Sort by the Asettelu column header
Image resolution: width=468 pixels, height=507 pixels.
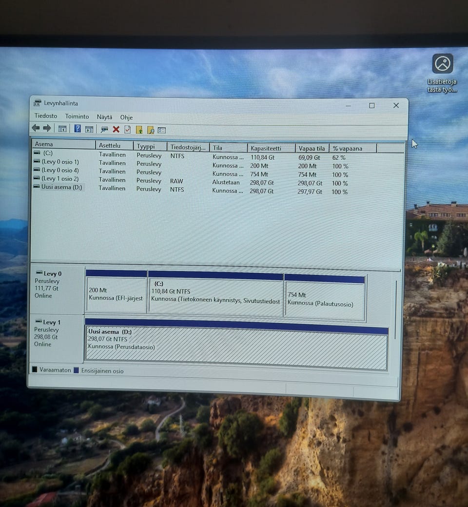pos(115,145)
